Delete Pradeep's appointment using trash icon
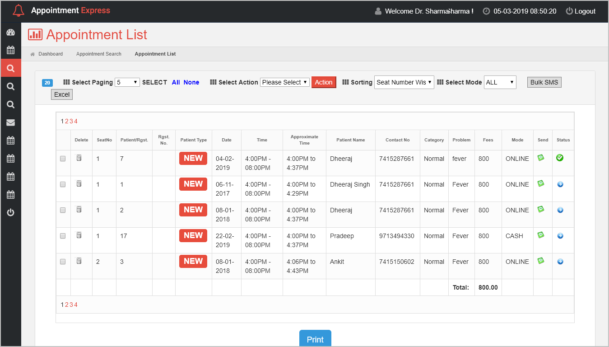Viewport: 609px width, 347px height. point(79,235)
